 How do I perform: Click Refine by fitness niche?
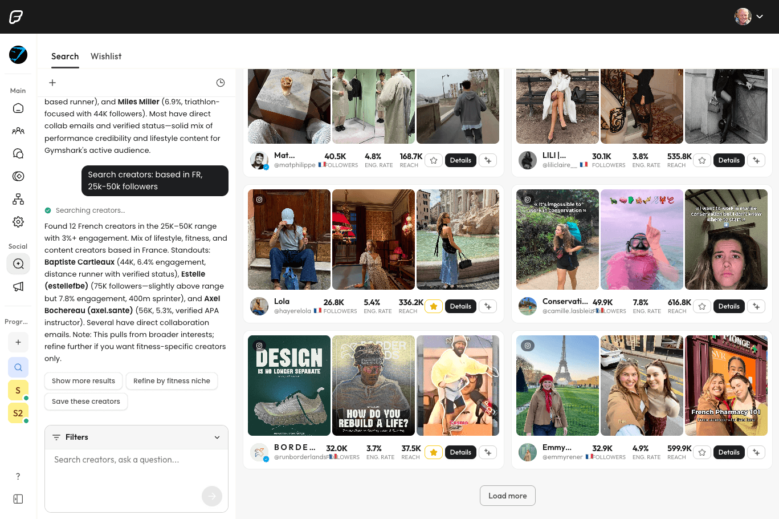pyautogui.click(x=172, y=381)
